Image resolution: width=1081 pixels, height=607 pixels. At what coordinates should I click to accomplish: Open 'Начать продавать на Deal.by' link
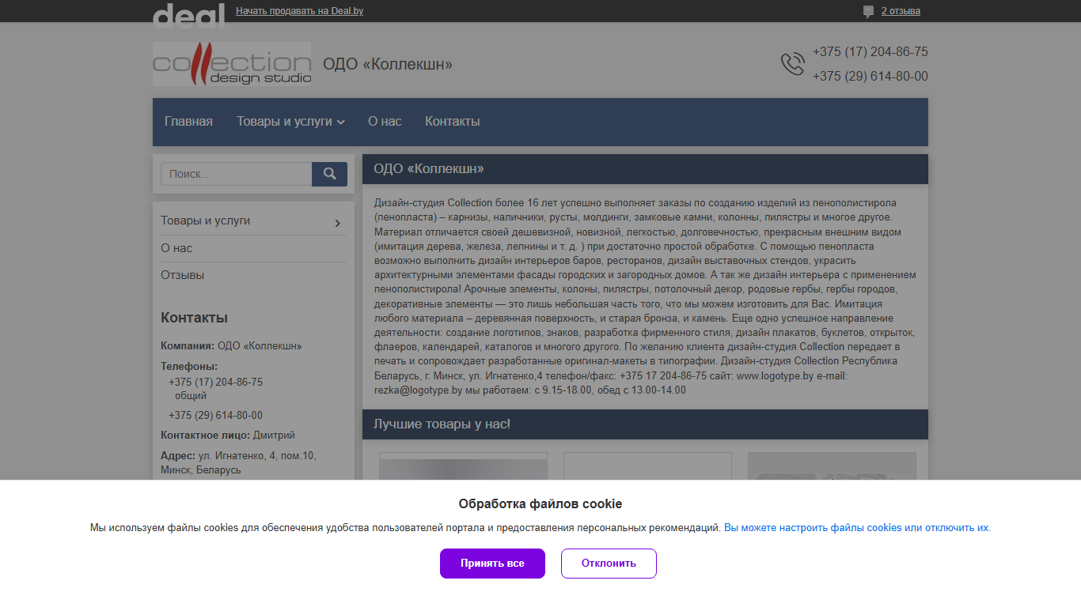pyautogui.click(x=300, y=11)
